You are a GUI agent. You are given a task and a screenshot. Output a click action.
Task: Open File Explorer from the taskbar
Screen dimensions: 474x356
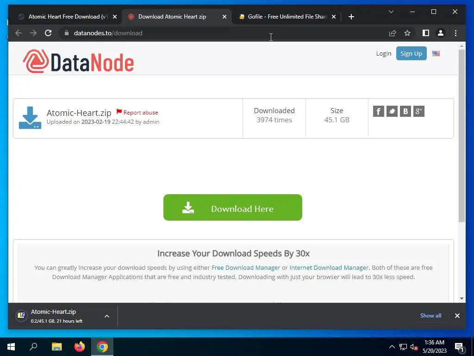point(56,347)
